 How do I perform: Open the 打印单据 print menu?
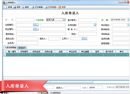coord(38,7)
